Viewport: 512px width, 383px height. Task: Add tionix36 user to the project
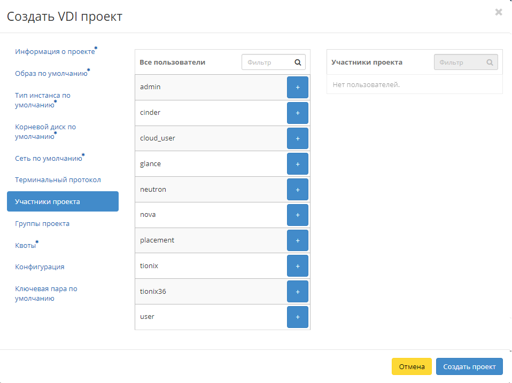(x=297, y=292)
